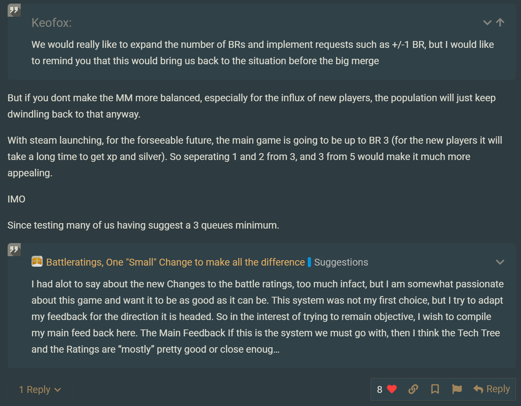Expand the Keofox quote with chevron
Screen dimensions: 521x406
click(x=487, y=22)
